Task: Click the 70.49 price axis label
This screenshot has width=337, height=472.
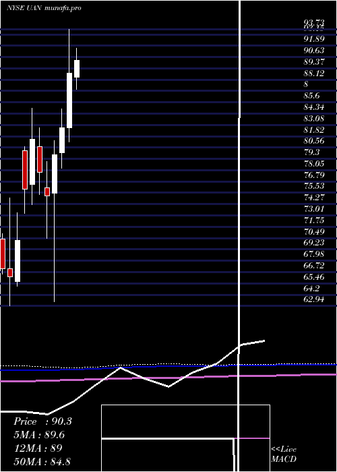Action: [314, 231]
